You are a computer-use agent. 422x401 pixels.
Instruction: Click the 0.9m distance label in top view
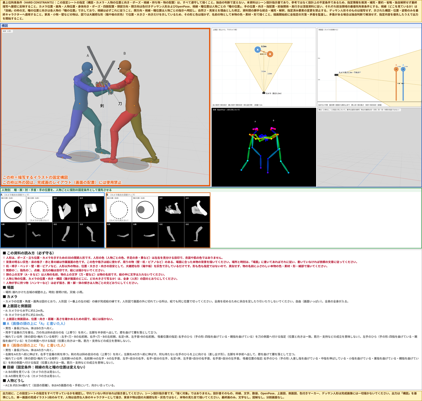click(264, 46)
